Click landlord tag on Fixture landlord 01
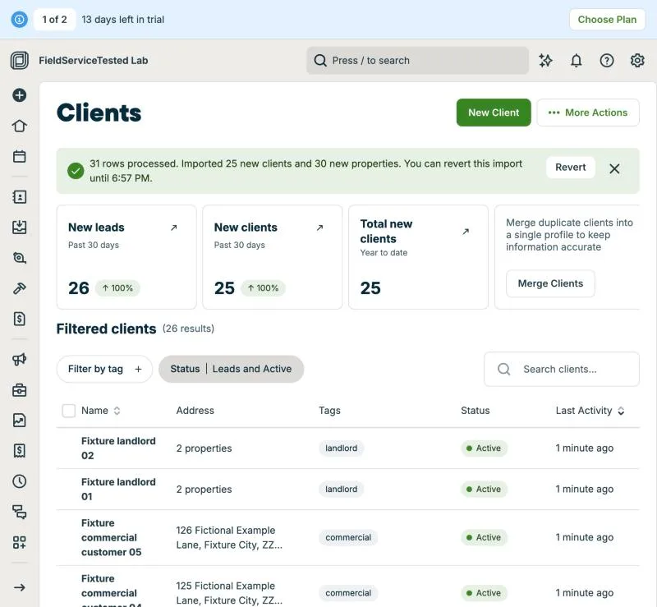 [341, 490]
